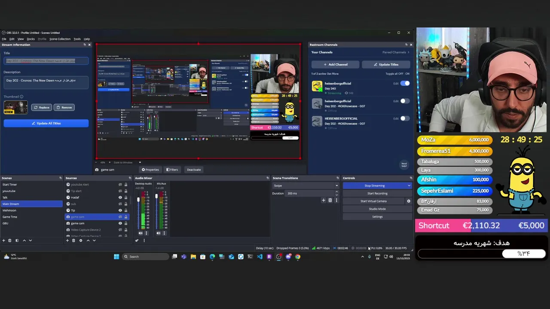Move source up with the Sources up arrow
Image resolution: width=550 pixels, height=309 pixels.
[88, 240]
